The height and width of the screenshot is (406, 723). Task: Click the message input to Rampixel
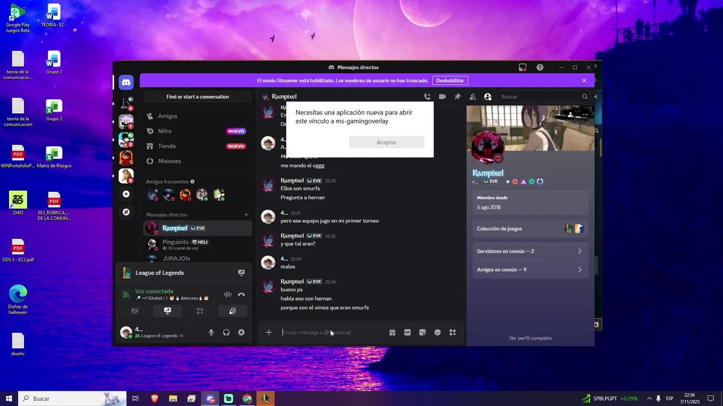[332, 333]
